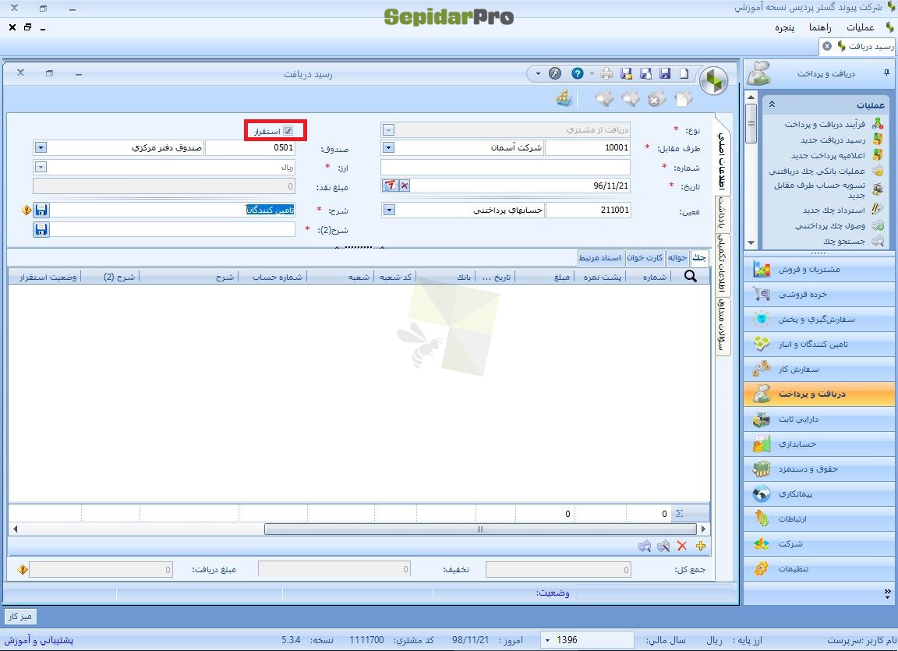The width and height of the screenshot is (898, 651).
Task: Click the تاریخ field showing 96/11/21
Action: pos(520,186)
